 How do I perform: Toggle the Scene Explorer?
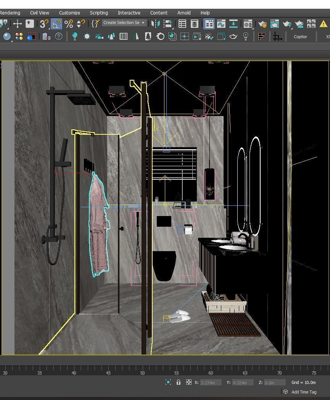182,24
